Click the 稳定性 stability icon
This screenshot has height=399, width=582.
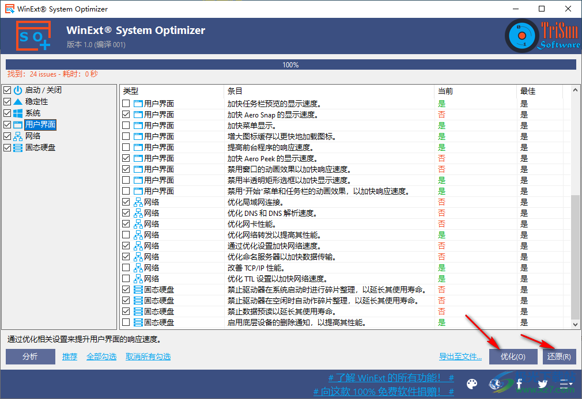pyautogui.click(x=18, y=101)
